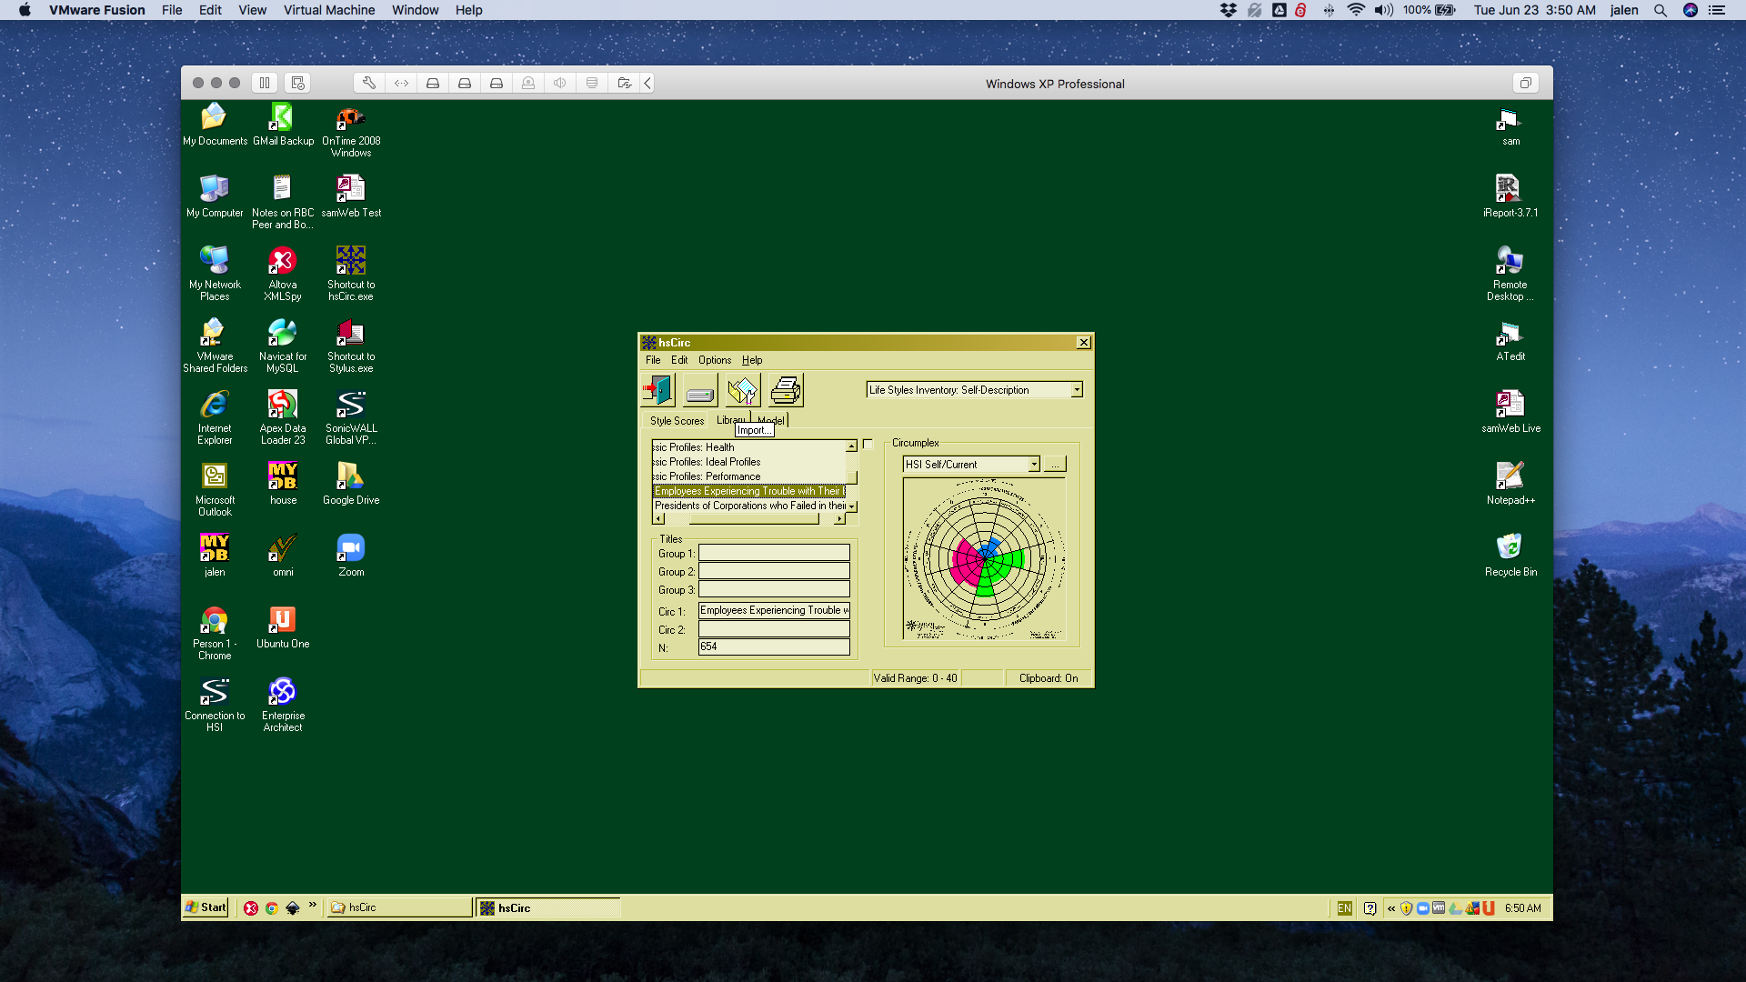Select Presidents of Corporations who Failed item
1746x982 pixels.
[x=748, y=506]
